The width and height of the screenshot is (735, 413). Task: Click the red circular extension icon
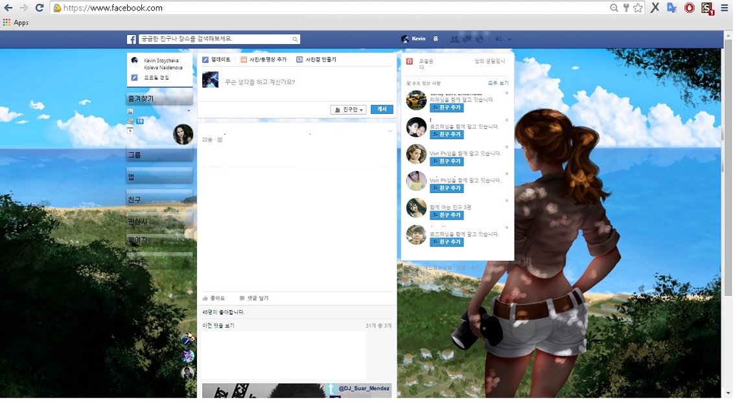pos(689,8)
